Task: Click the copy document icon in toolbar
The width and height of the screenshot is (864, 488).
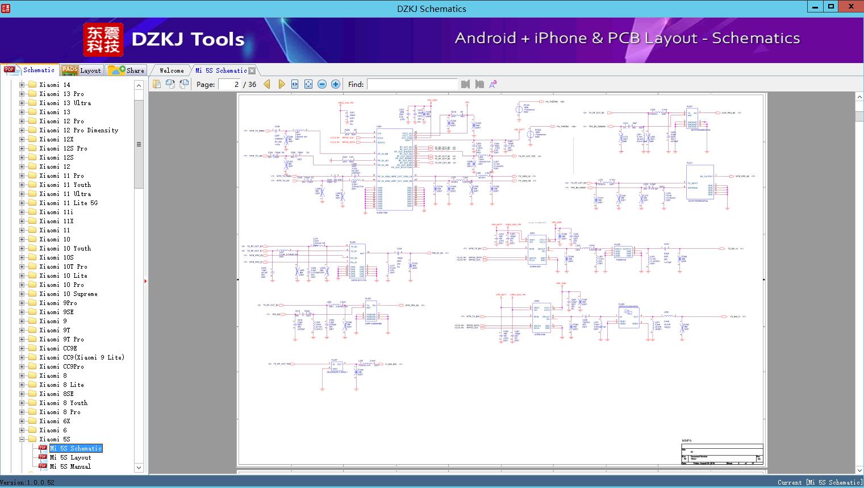Action: (x=157, y=84)
